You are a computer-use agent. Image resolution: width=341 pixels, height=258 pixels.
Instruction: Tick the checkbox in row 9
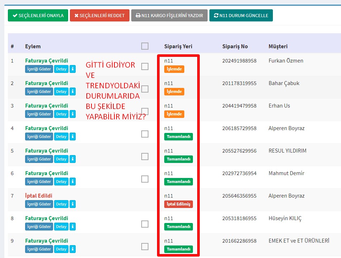(145, 247)
